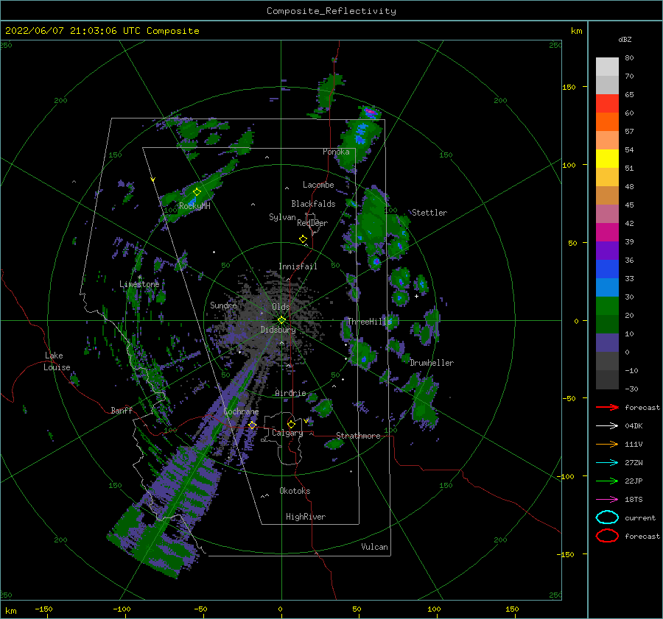Click the 'Blackfalds' city label
663x619 pixels.
(x=313, y=204)
